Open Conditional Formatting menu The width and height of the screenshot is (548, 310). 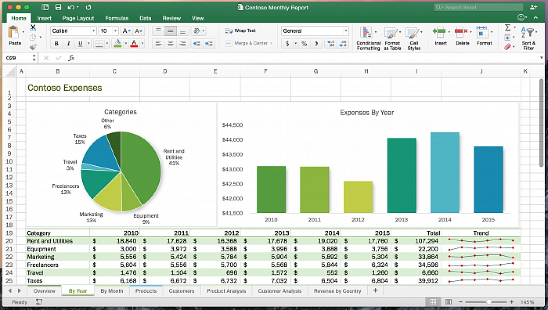coord(368,38)
